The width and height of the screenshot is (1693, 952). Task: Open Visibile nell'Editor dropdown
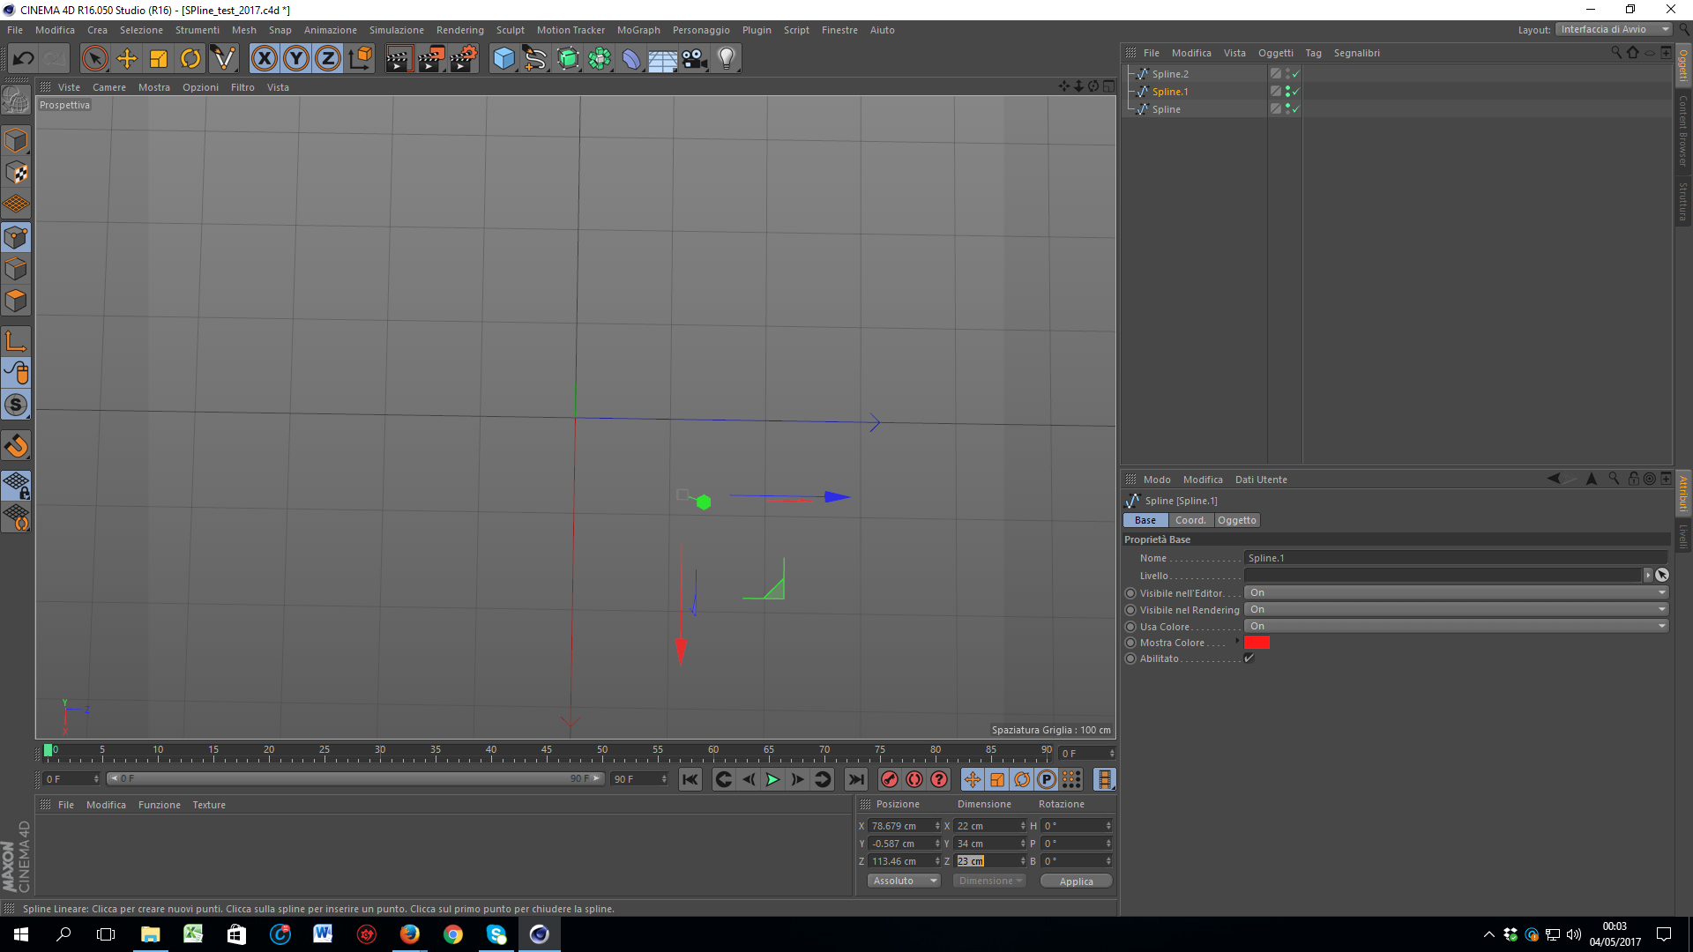pos(1456,593)
